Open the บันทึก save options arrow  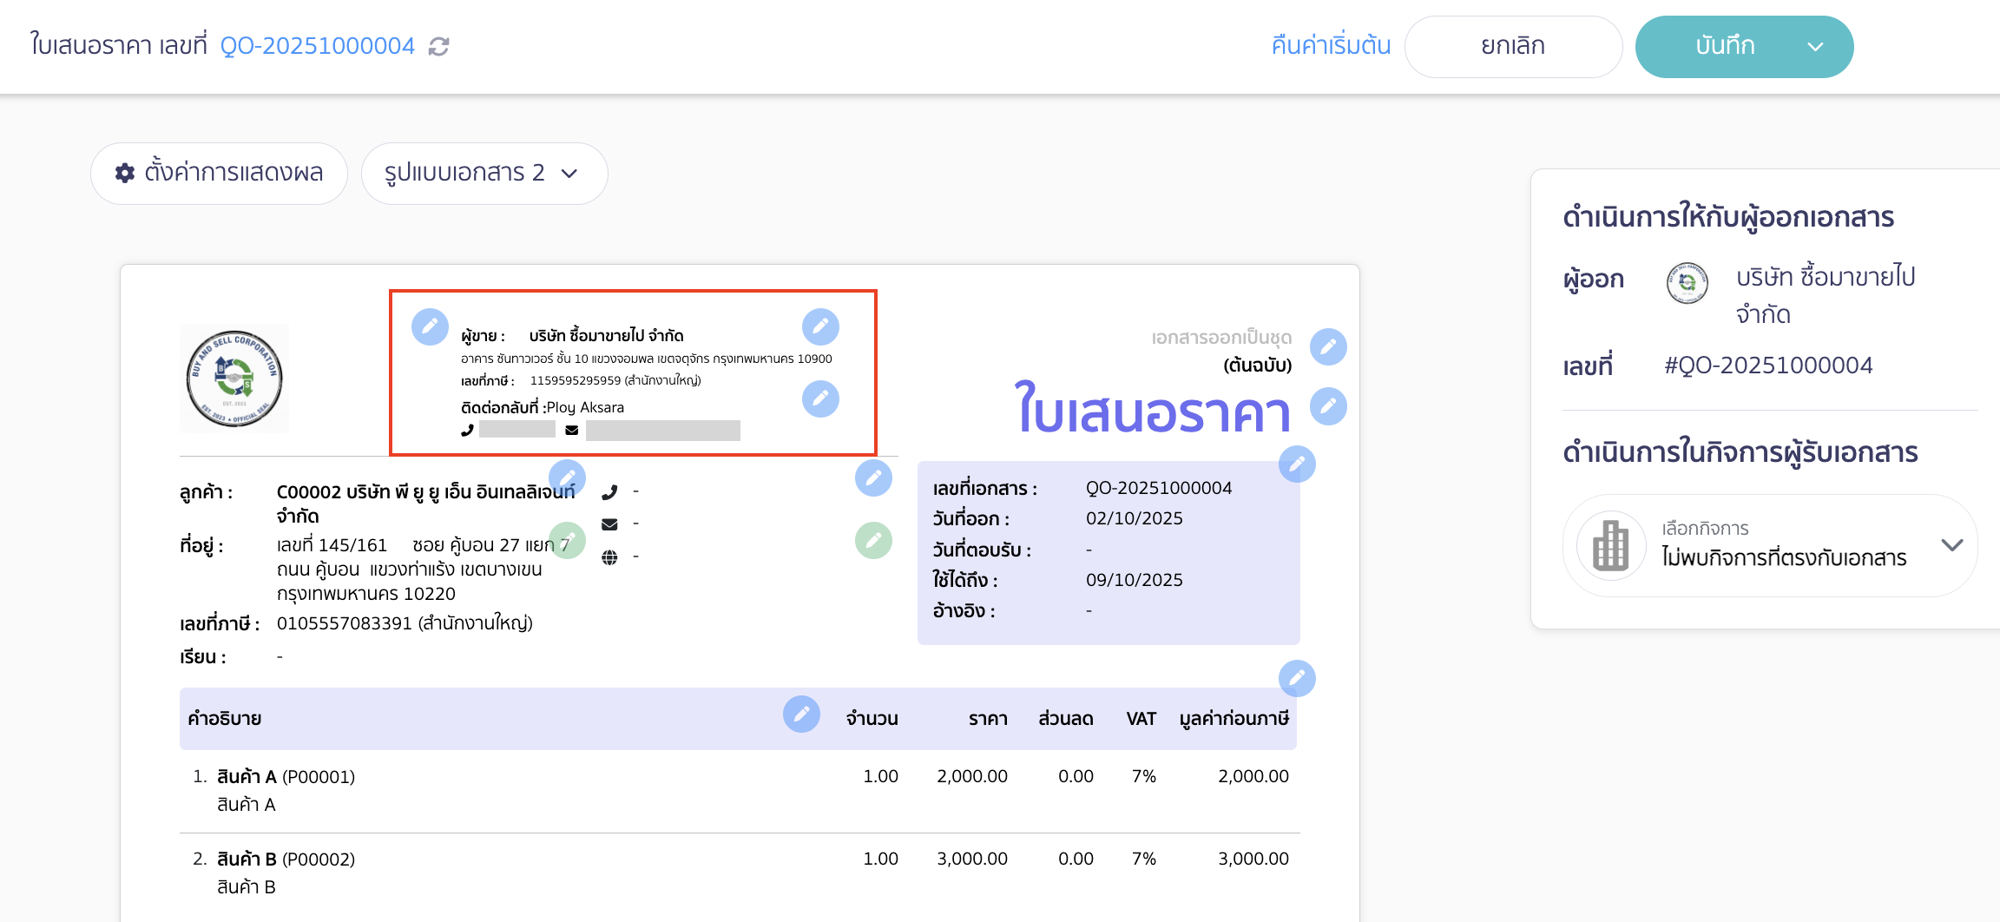pyautogui.click(x=1816, y=46)
